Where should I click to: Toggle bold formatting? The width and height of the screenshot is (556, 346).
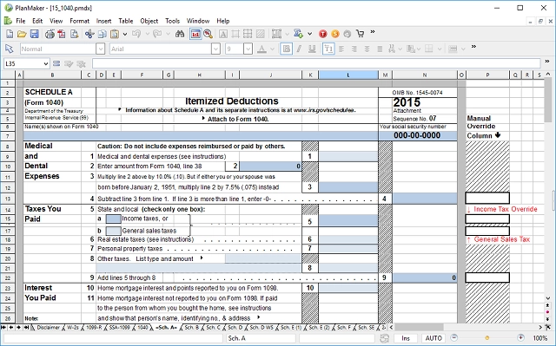(x=286, y=49)
